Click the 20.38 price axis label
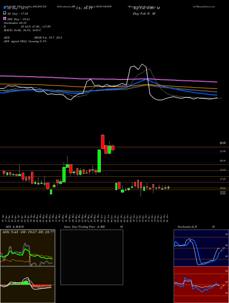Screen dimensions: 229x303 (x=223, y=161)
